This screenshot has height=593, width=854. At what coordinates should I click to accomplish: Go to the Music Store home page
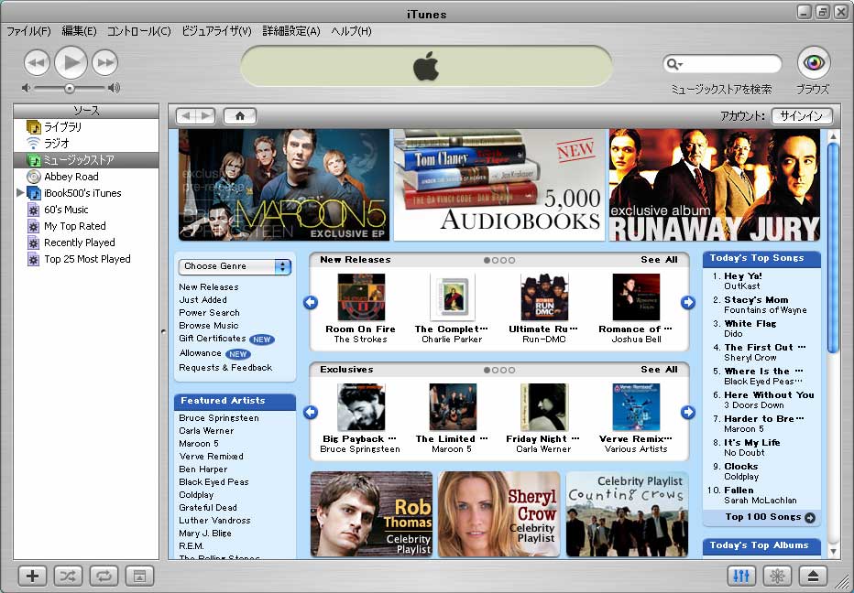240,116
